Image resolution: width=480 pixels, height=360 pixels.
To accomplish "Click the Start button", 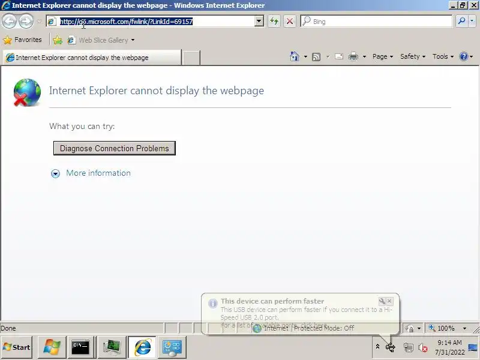I will click(17, 347).
